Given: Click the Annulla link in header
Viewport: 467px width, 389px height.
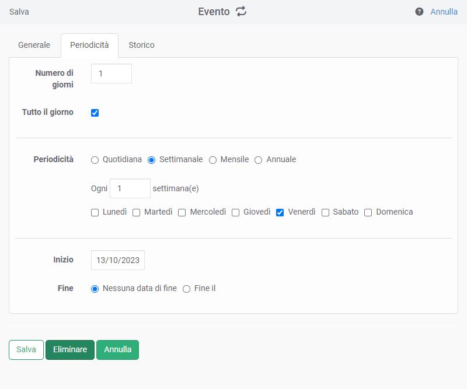Looking at the screenshot, I should pyautogui.click(x=444, y=12).
